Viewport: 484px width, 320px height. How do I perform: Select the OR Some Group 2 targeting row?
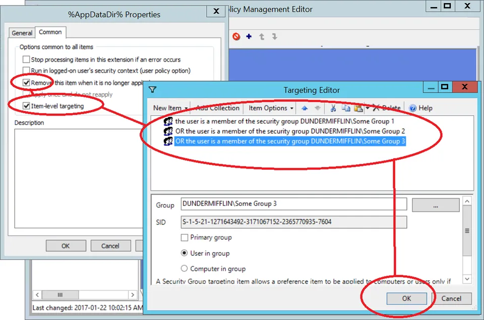(290, 131)
